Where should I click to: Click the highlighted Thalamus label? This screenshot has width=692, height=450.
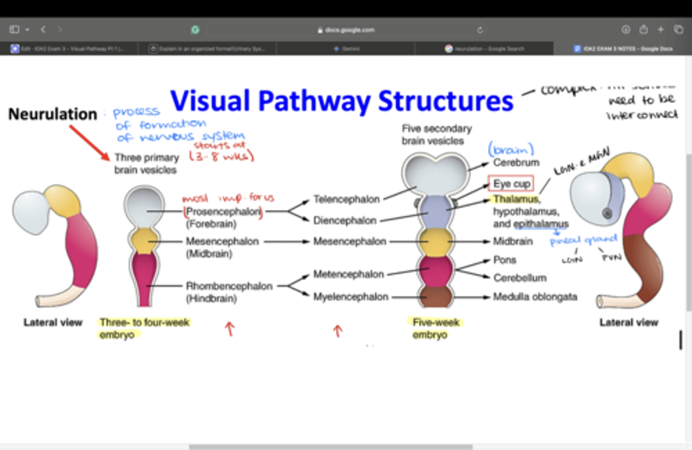click(516, 199)
